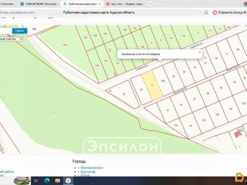The width and height of the screenshot is (247, 185).
Task: Click parcel 37 on the map
Action: pyautogui.click(x=123, y=94)
